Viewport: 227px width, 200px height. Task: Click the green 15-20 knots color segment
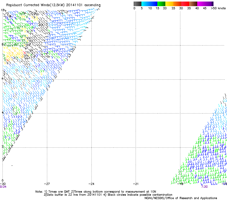pos(161,4)
